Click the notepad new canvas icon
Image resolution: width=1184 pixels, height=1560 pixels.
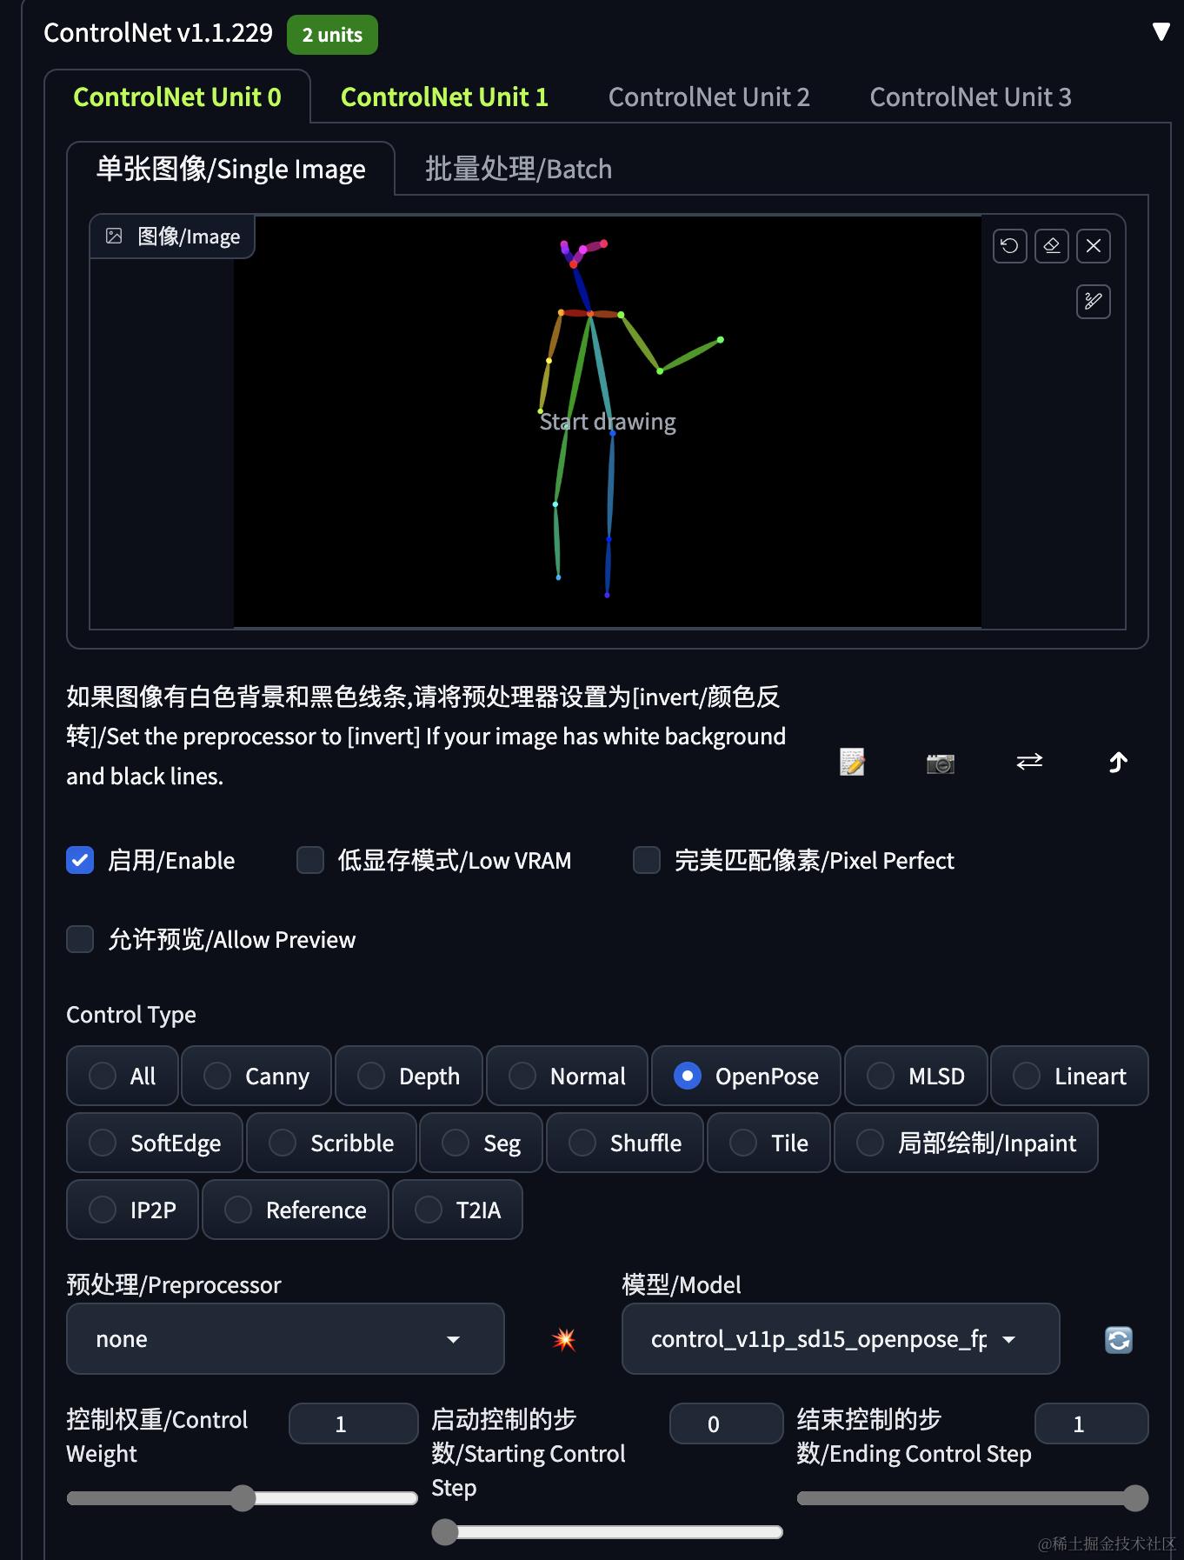pyautogui.click(x=852, y=762)
